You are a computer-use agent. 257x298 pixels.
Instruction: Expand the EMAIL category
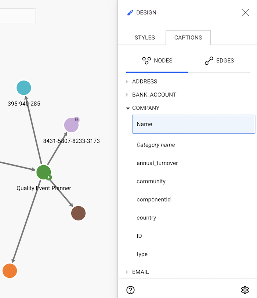click(x=140, y=272)
